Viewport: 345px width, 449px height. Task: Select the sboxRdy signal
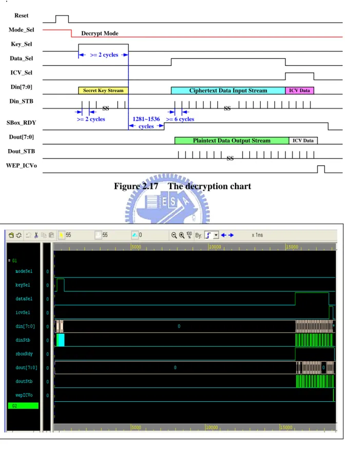tap(24, 354)
